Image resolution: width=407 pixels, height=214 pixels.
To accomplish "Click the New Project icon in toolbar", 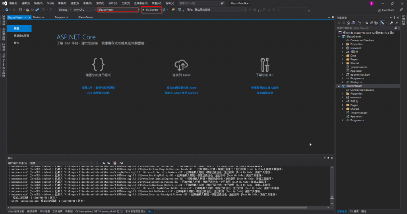I will 21,10.
